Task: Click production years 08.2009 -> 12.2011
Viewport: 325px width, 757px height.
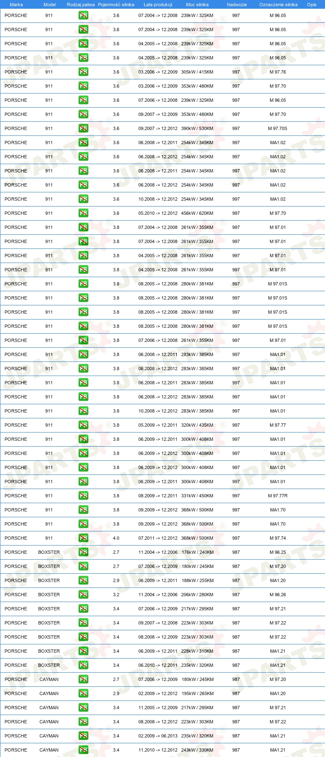Action: pos(158,496)
